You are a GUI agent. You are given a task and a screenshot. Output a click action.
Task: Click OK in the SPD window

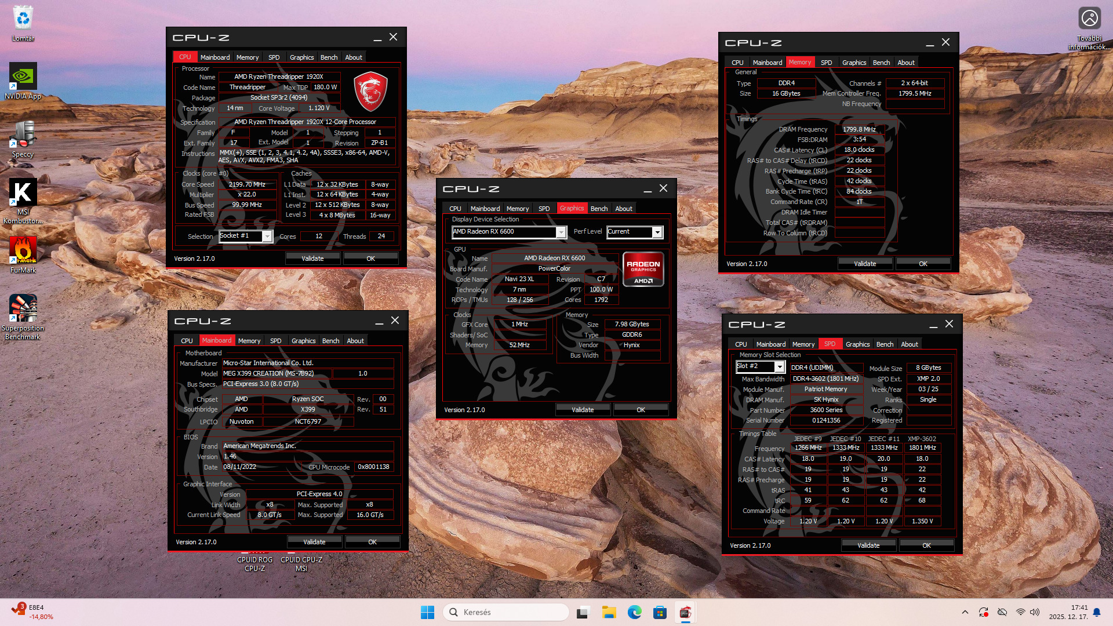[926, 545]
